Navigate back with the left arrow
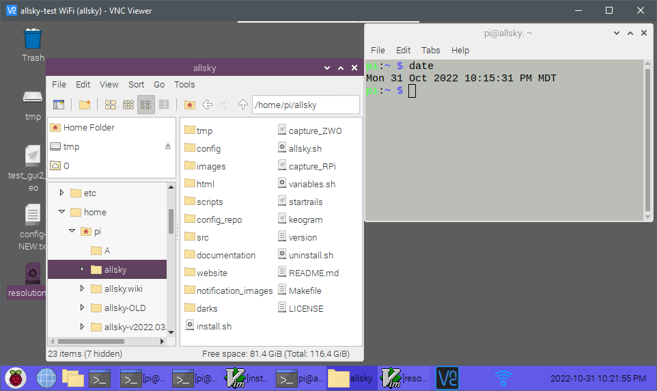This screenshot has height=391, width=657. [208, 105]
